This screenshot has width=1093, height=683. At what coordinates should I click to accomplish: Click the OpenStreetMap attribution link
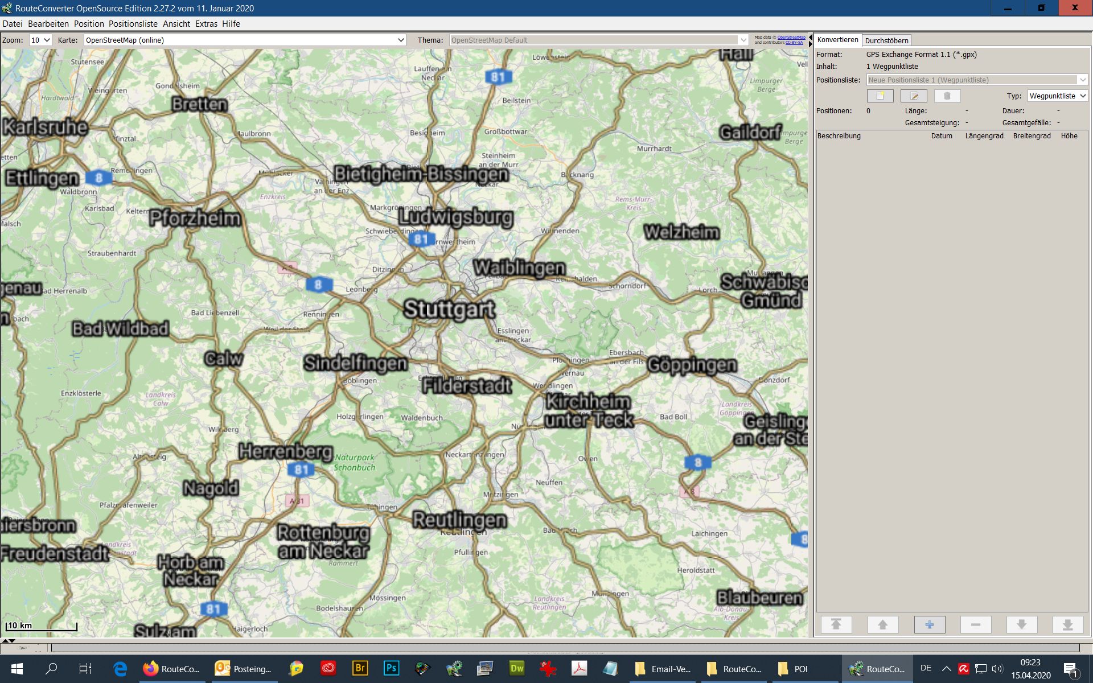791,38
